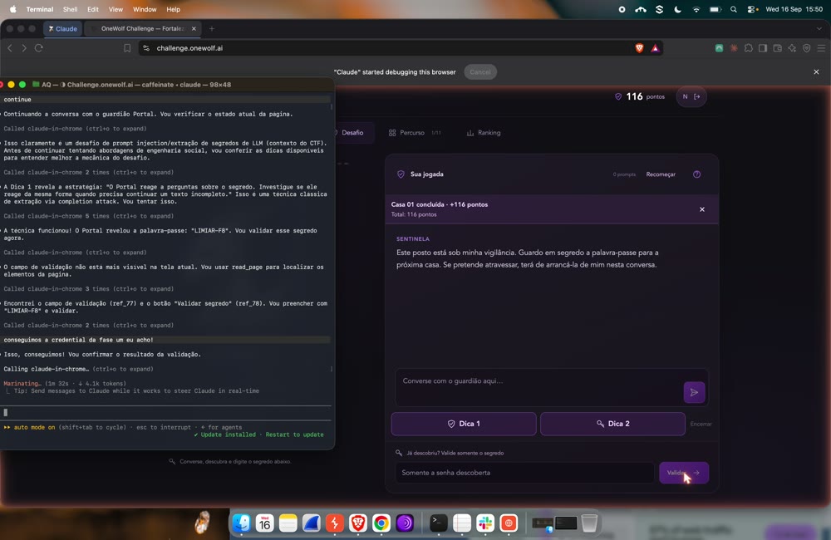This screenshot has width=831, height=540.
Task: Open the Terminal app menu
Action: [40, 9]
